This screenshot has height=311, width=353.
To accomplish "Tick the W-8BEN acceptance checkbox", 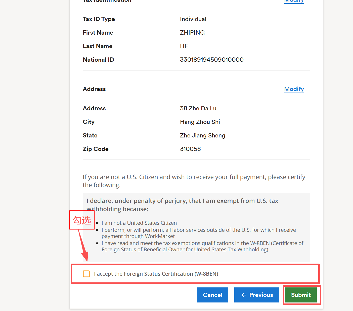I will click(86, 274).
